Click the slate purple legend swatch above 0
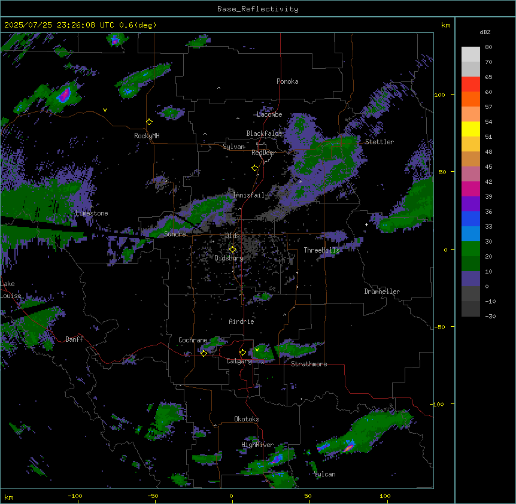Image resolution: width=516 pixels, height=504 pixels. 471,279
